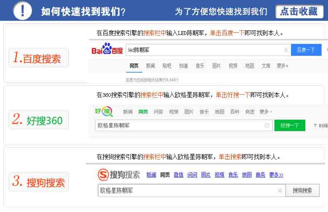Click the clear icon in 好搜 search box

point(267,125)
